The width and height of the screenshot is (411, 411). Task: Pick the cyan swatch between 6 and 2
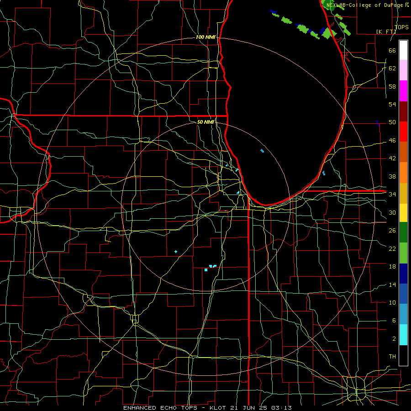[403, 335]
